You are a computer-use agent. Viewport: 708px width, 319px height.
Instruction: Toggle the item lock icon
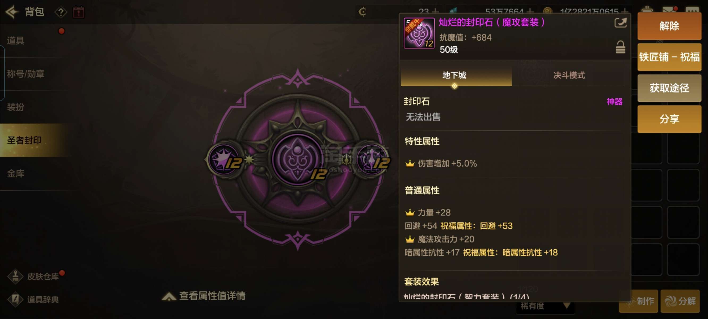[x=620, y=47]
